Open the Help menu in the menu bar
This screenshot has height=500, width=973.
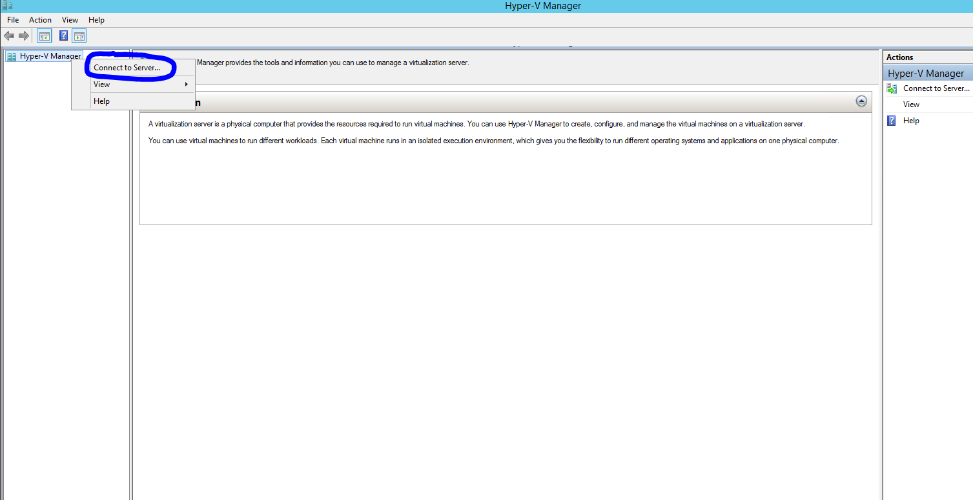tap(96, 20)
